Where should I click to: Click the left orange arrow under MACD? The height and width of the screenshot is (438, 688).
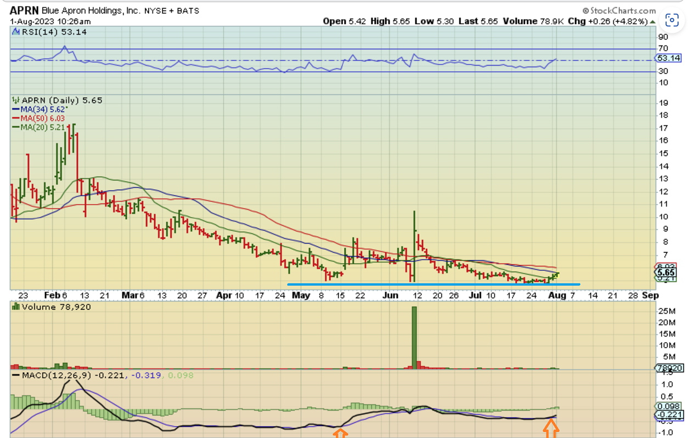point(341,434)
